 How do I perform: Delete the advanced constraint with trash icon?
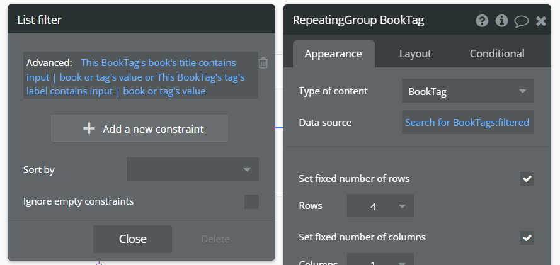point(263,63)
